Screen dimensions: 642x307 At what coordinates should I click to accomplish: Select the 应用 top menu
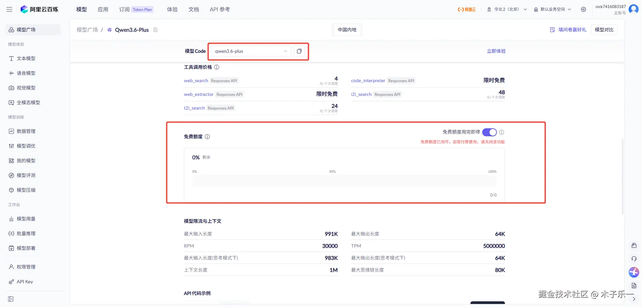[103, 9]
